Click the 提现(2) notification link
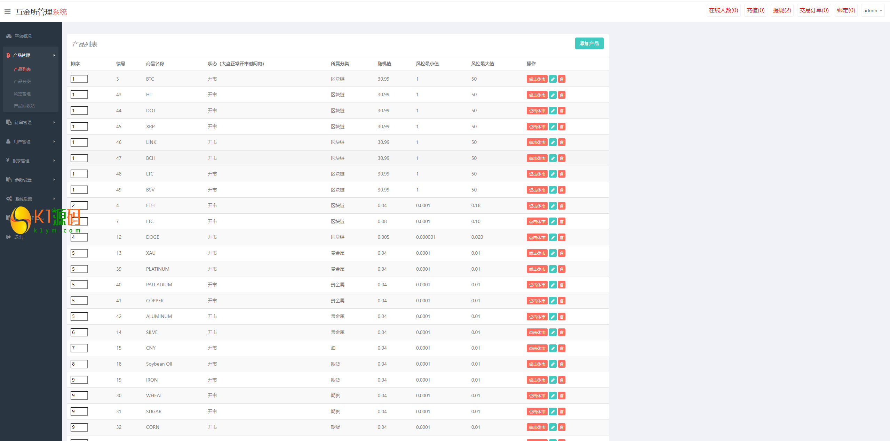This screenshot has width=890, height=441. click(781, 10)
